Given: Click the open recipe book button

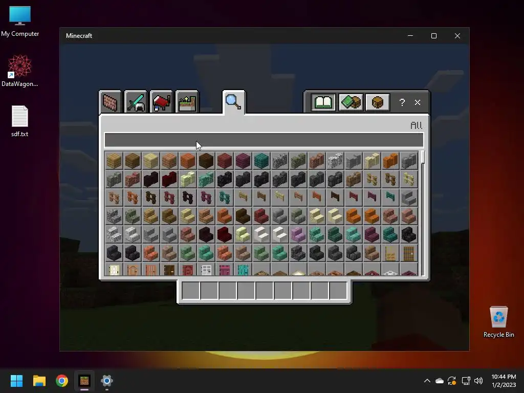Looking at the screenshot, I should point(323,102).
